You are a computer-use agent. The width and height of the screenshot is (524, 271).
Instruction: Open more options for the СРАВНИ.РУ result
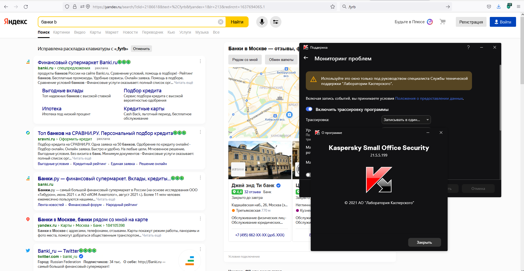[x=200, y=132]
